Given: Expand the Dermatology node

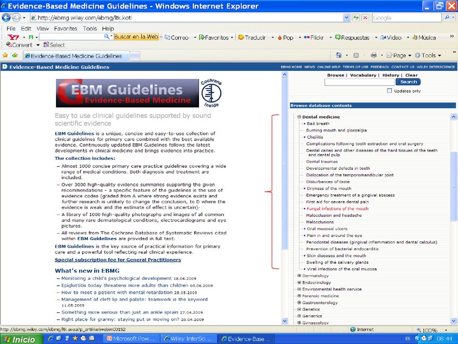Looking at the screenshot, I should (x=299, y=275).
